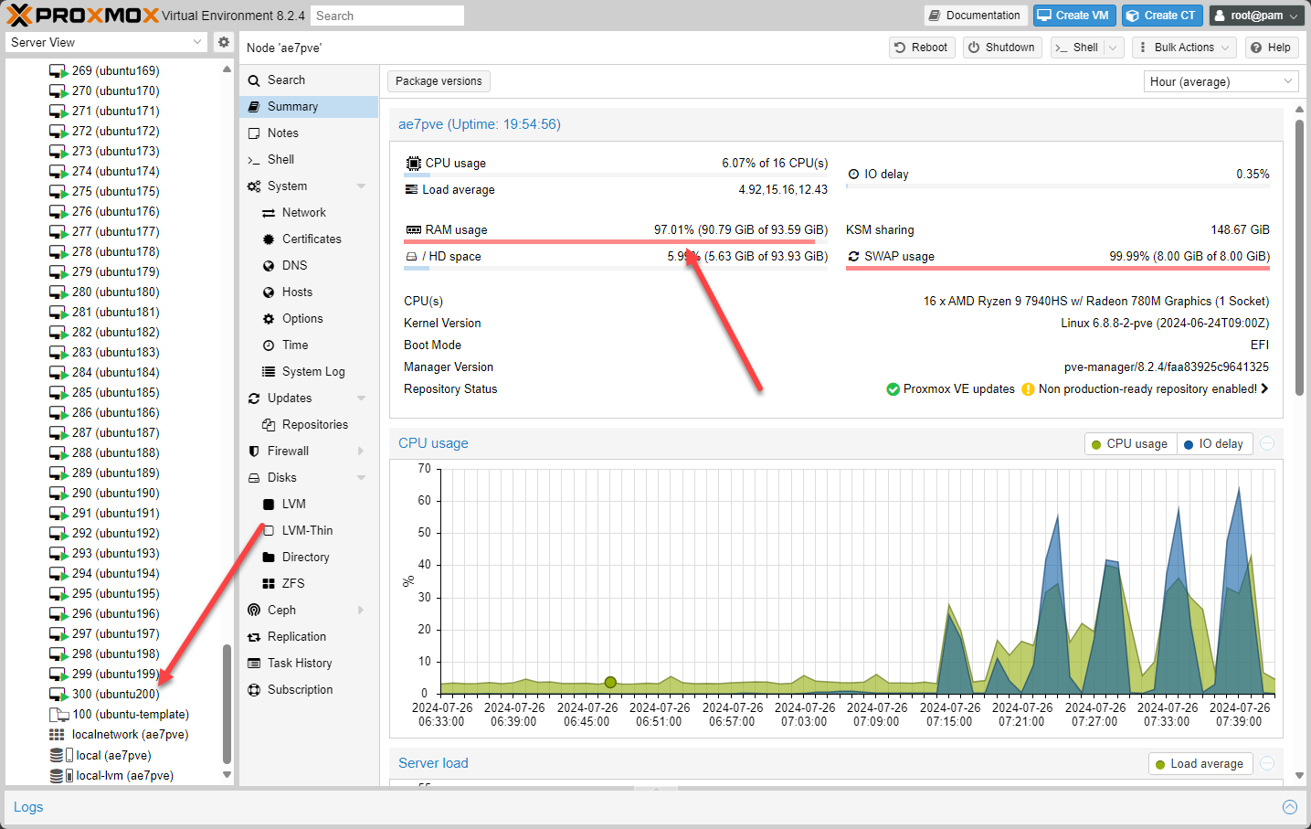The height and width of the screenshot is (829, 1311).
Task: Collapse the System menu section
Action: click(x=361, y=186)
